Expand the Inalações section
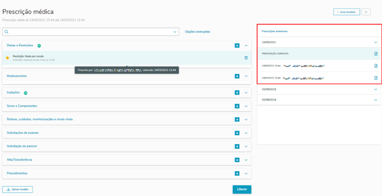 (x=246, y=93)
